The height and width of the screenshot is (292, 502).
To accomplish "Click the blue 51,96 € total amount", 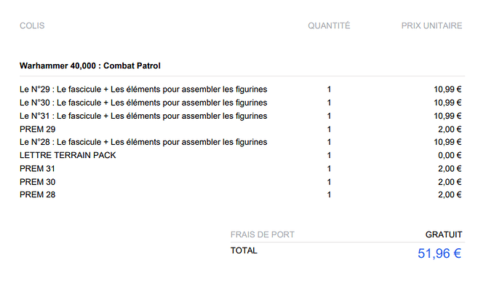I will tap(439, 253).
